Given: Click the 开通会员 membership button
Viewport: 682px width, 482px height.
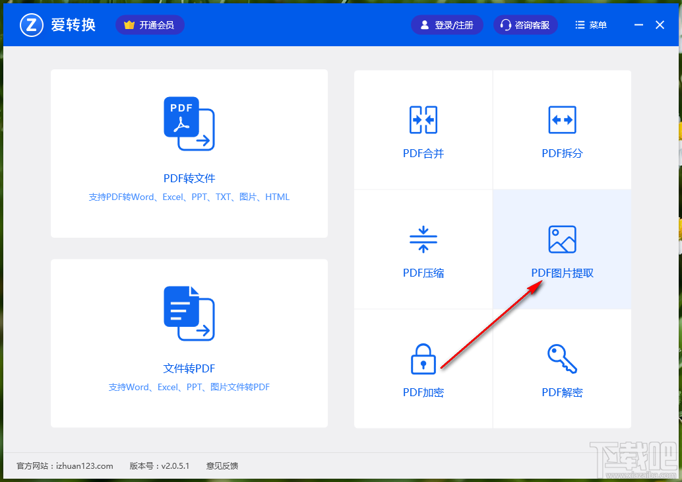Looking at the screenshot, I should 150,24.
